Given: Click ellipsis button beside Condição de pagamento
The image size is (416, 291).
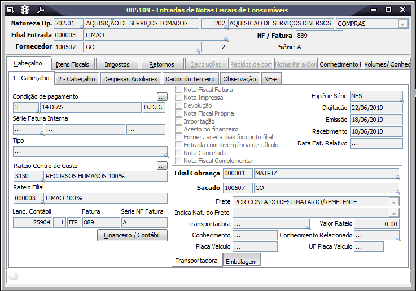Looking at the screenshot, I should pyautogui.click(x=162, y=96).
